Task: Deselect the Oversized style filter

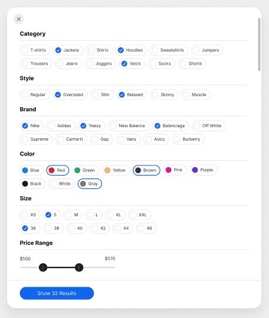Action: (x=70, y=95)
